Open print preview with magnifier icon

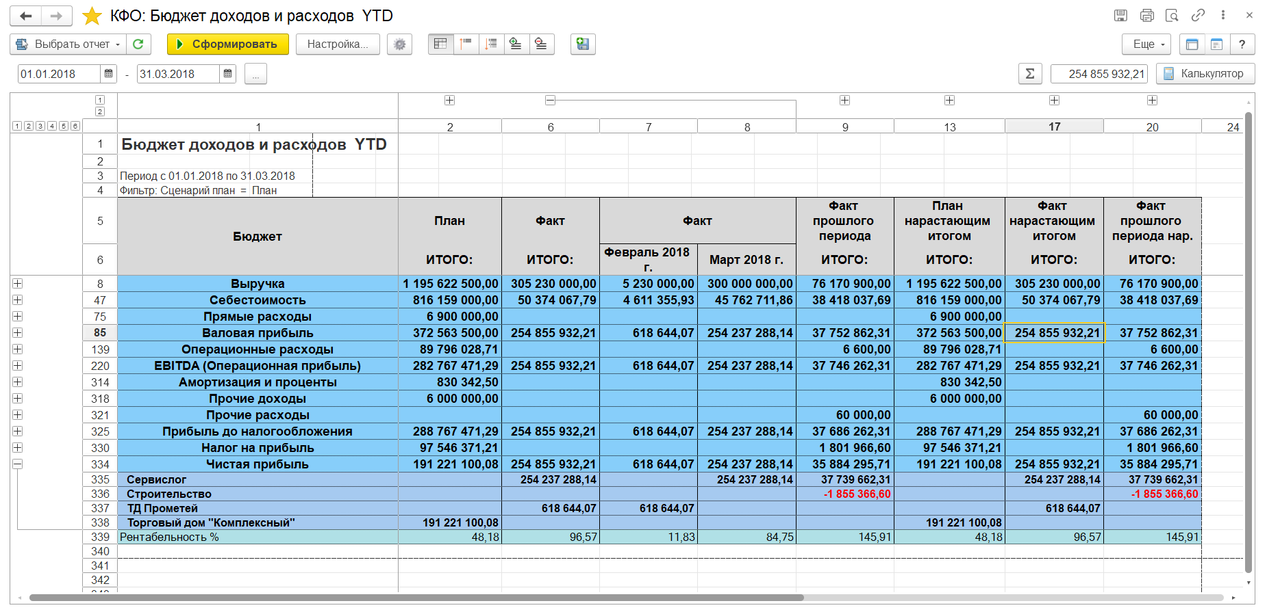(1172, 16)
